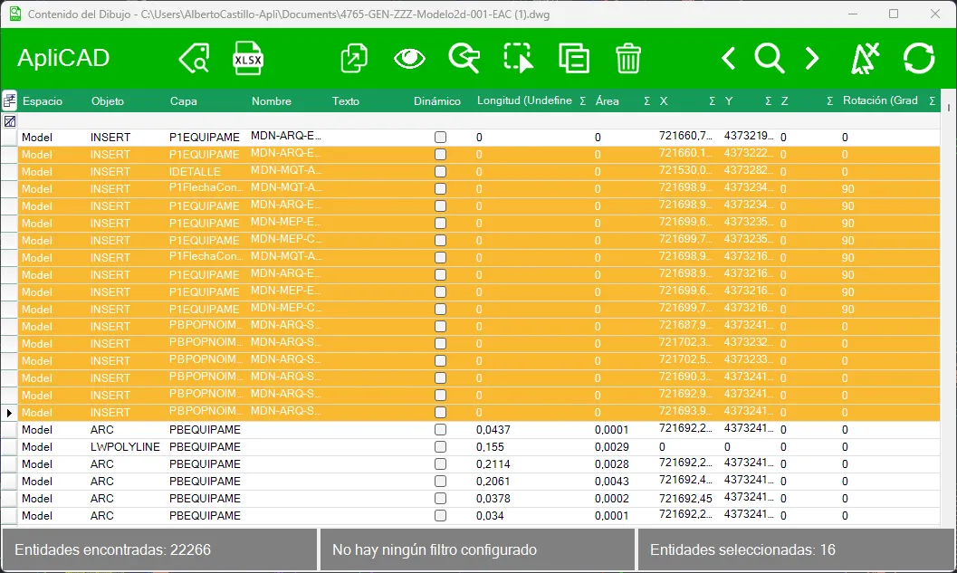957x573 pixels.
Task: Click the Área column header
Action: tap(608, 101)
